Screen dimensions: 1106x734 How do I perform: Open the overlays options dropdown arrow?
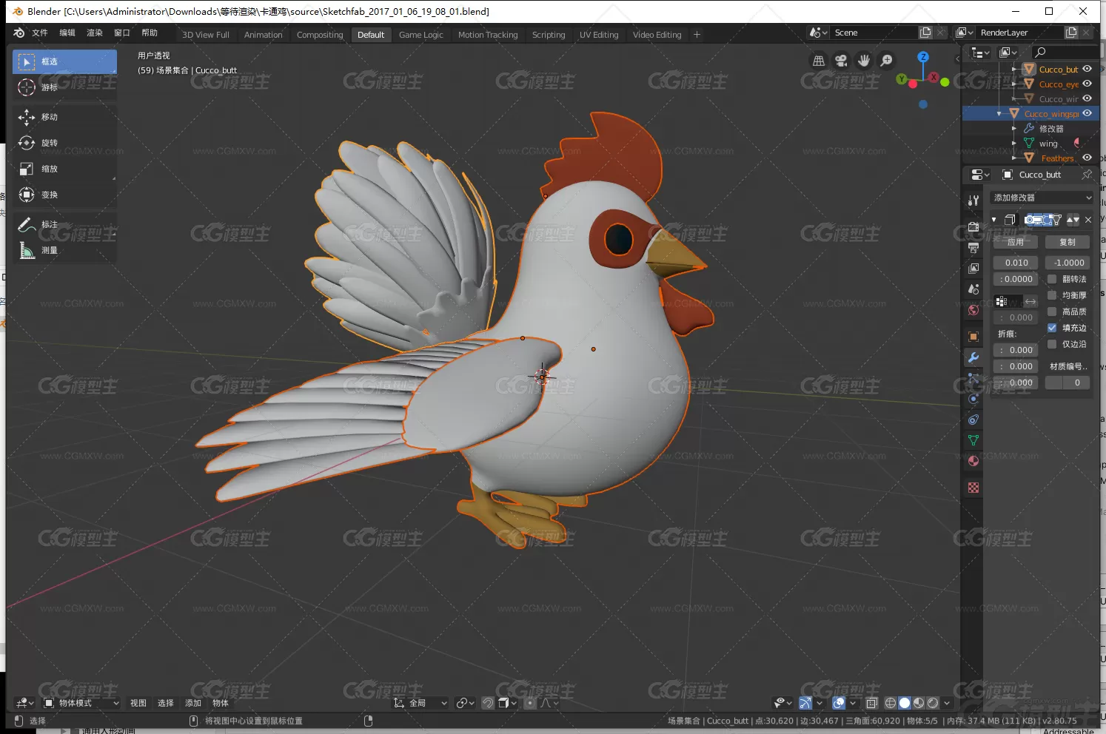click(x=853, y=703)
